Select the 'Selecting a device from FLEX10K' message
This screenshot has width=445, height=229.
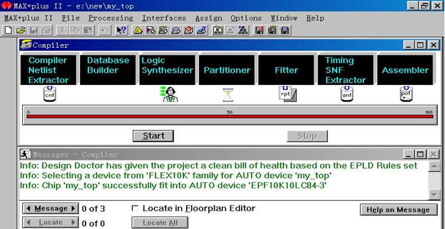click(x=176, y=176)
